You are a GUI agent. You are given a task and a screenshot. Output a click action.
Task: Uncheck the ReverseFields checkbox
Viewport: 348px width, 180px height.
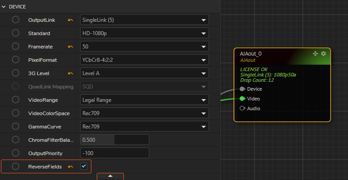tap(83, 166)
